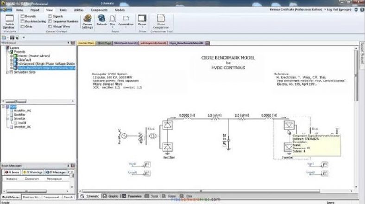Click the left 2.5 ohm resistor
This screenshot has height=204, width=365.
214,119
